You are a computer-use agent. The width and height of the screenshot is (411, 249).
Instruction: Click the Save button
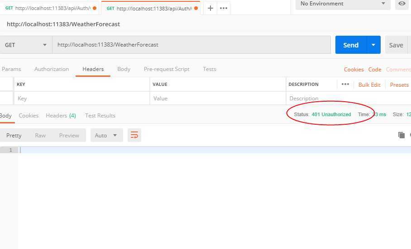point(396,45)
